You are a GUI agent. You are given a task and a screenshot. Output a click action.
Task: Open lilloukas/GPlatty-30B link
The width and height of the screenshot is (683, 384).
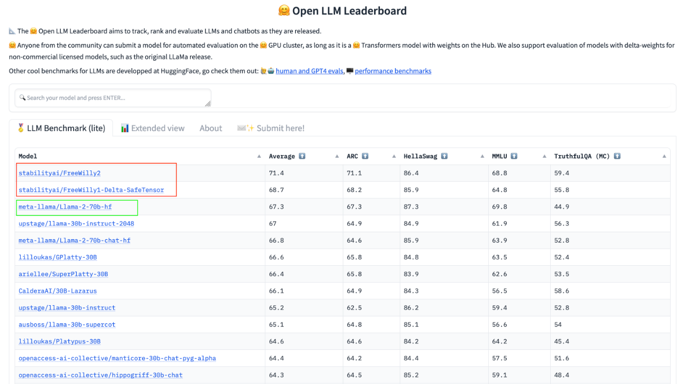click(x=58, y=257)
